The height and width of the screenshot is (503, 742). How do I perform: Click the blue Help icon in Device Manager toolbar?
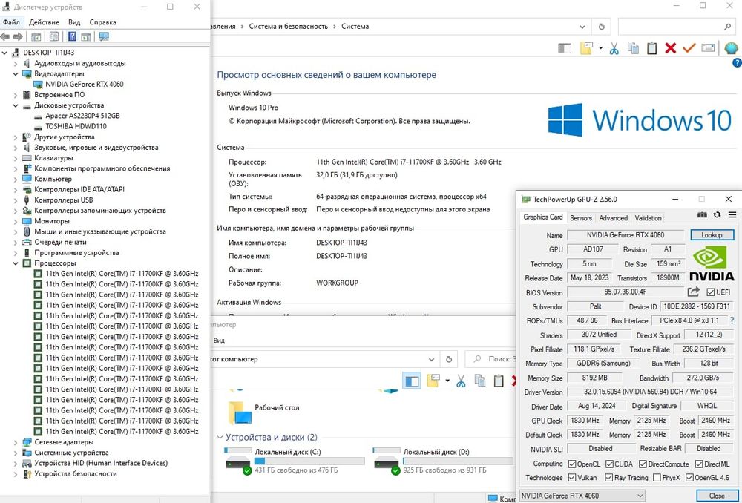tap(72, 36)
